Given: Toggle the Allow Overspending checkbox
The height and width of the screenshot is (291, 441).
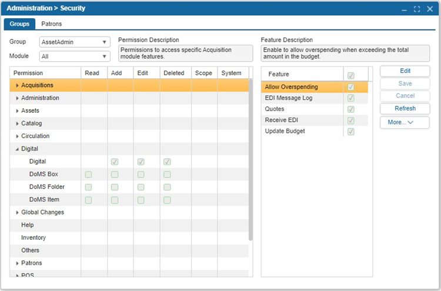Looking at the screenshot, I should 350,87.
